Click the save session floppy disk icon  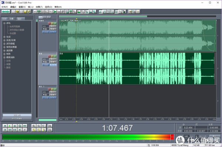point(25,11)
